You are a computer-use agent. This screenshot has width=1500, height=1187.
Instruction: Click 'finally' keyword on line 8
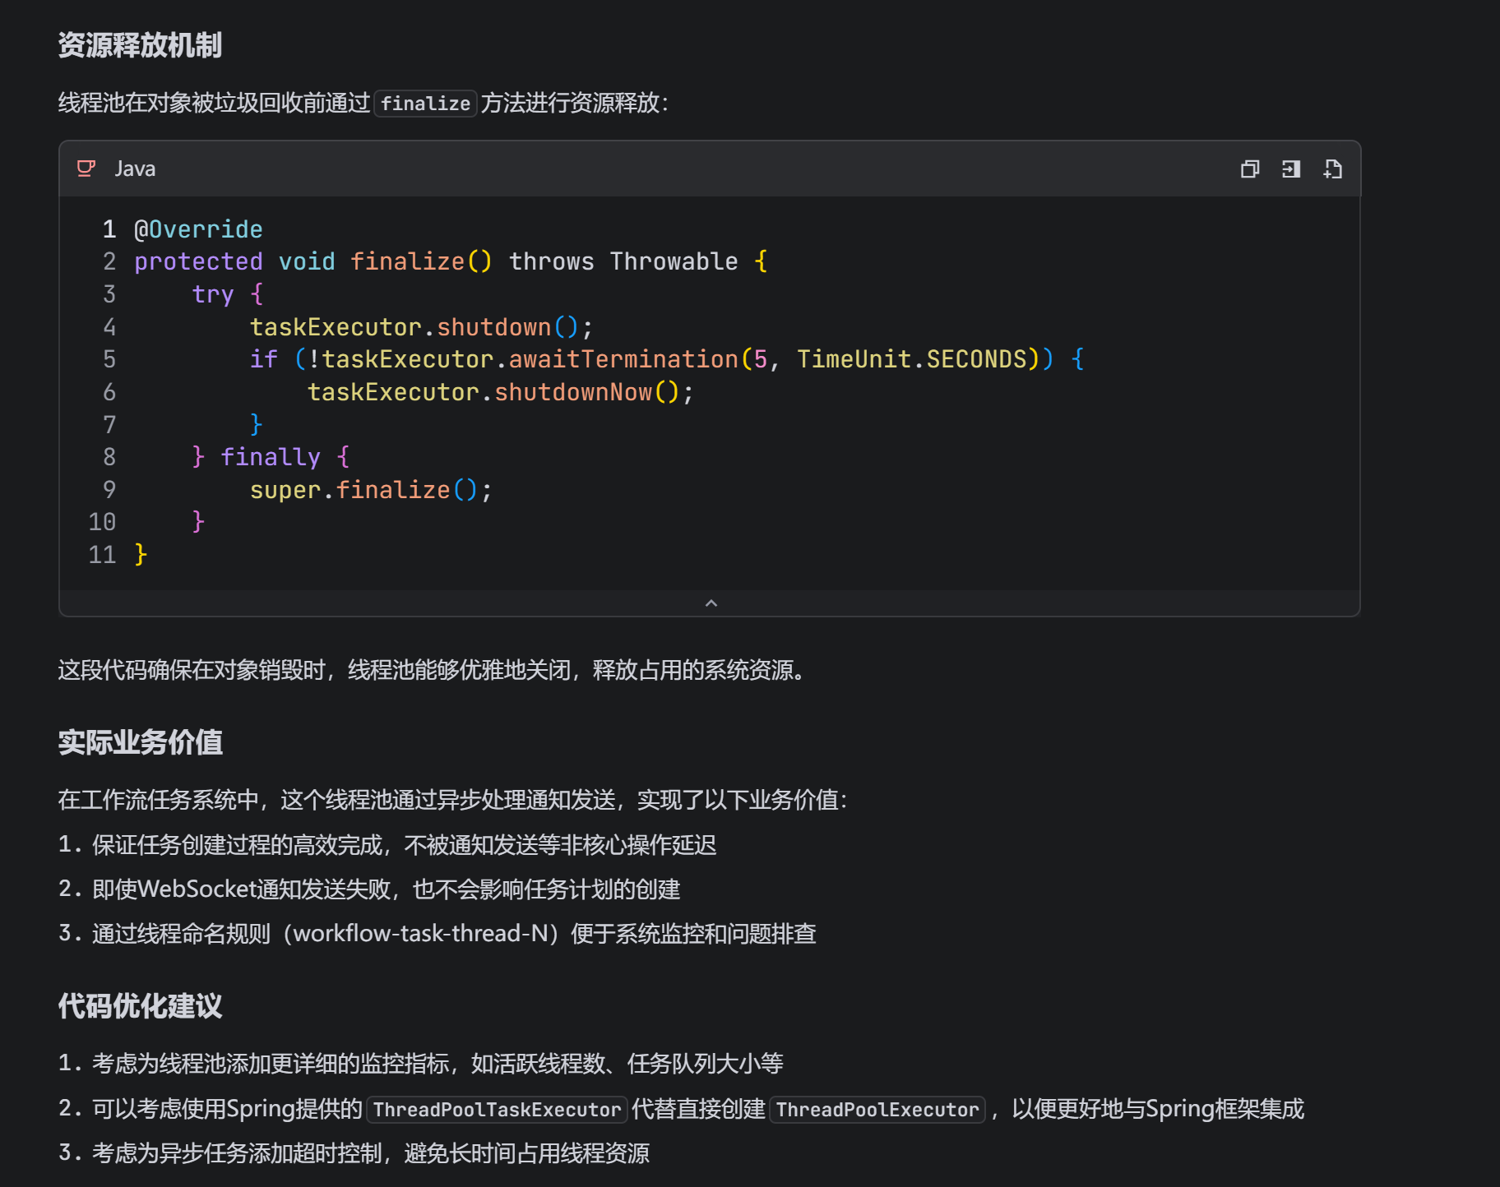[271, 457]
